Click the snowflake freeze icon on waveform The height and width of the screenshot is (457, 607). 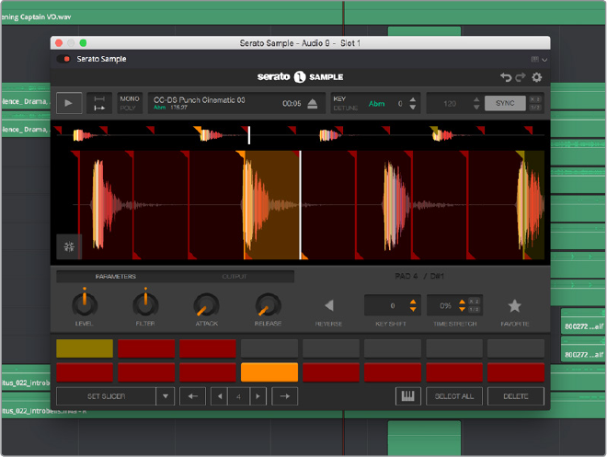69,246
